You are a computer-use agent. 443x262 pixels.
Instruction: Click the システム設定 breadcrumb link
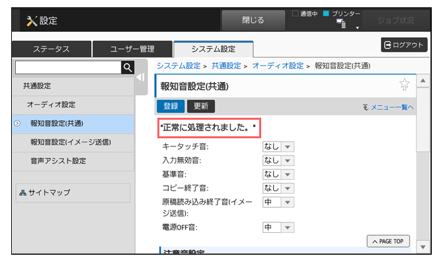coord(179,66)
